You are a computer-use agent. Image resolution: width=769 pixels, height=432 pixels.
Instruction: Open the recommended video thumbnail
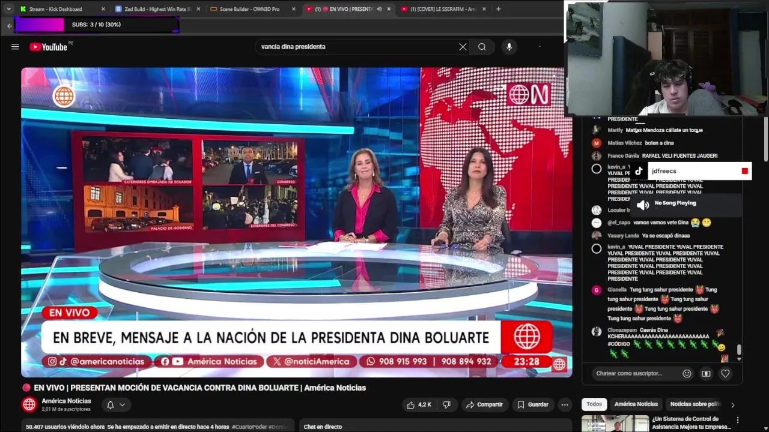(x=615, y=423)
